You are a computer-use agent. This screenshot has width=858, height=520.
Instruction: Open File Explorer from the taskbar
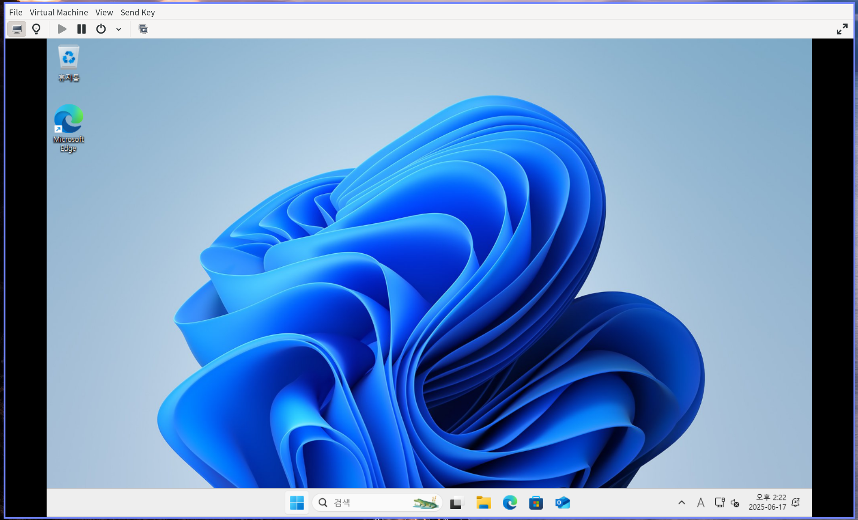coord(483,502)
